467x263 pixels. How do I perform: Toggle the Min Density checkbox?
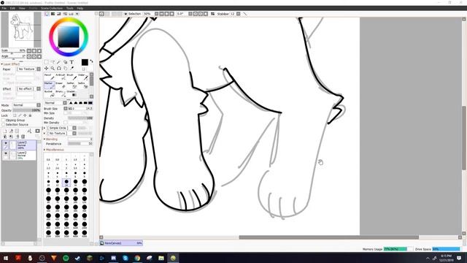tap(66, 123)
